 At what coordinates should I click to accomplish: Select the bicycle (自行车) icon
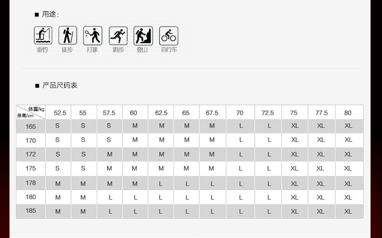[169, 36]
